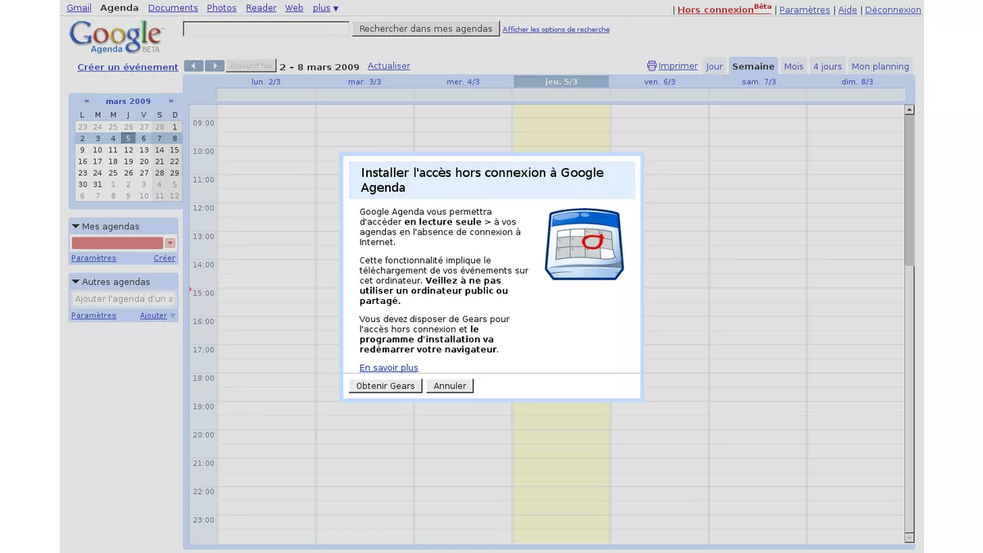
Task: Open the "En savoir plus" link
Action: pyautogui.click(x=388, y=367)
